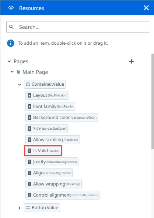Select Allow scrolling property item

pyautogui.click(x=53, y=140)
